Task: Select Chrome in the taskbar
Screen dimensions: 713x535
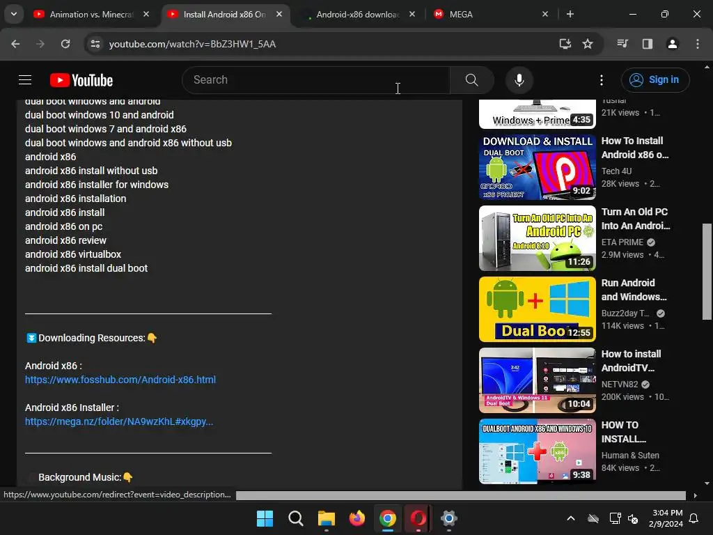Action: (x=387, y=518)
